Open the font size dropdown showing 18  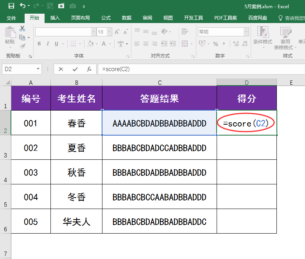[x=109, y=32]
